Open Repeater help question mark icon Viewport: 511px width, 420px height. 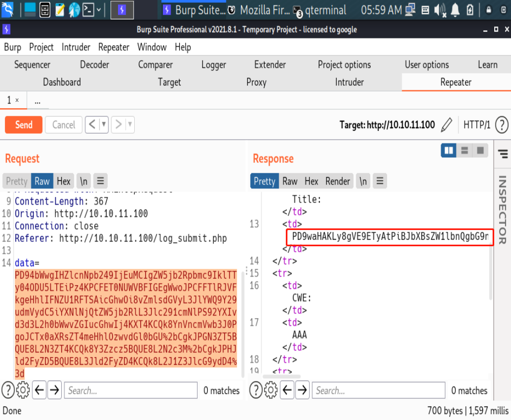502,125
